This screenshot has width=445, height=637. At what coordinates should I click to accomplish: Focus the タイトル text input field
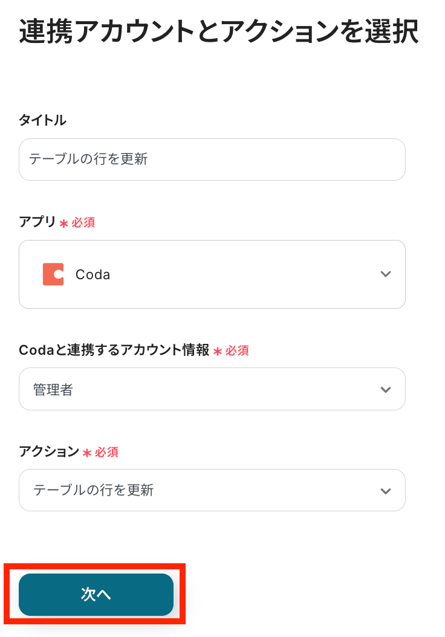(x=212, y=160)
